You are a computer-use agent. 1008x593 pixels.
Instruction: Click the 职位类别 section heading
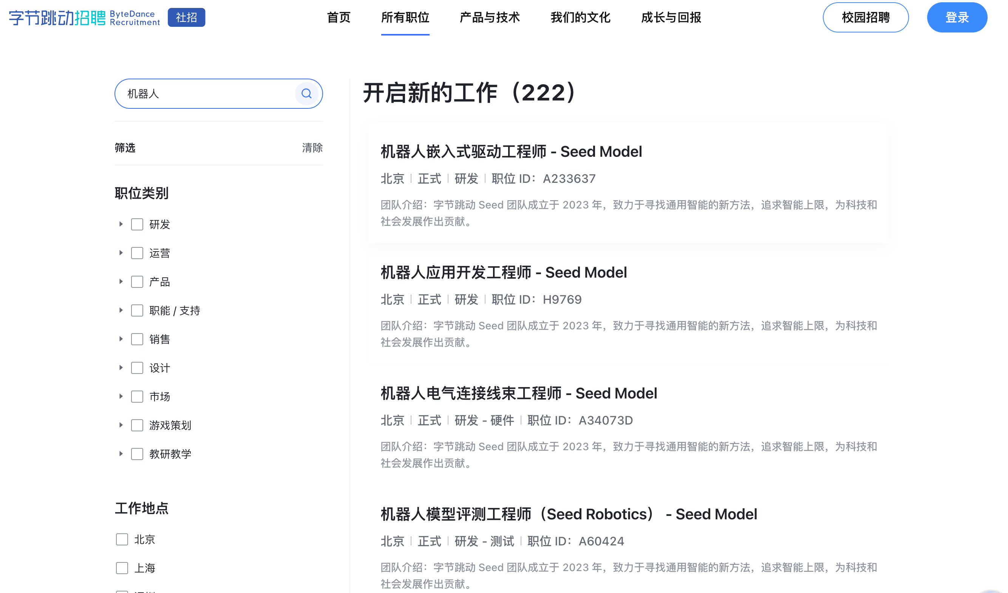142,193
